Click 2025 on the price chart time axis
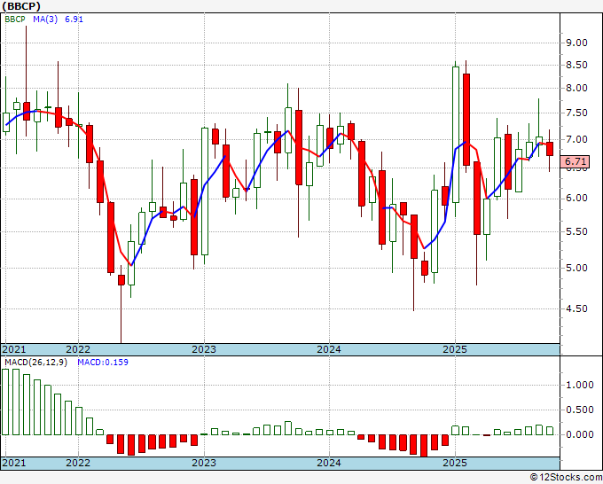Screen dimensions: 603x484 coord(455,349)
